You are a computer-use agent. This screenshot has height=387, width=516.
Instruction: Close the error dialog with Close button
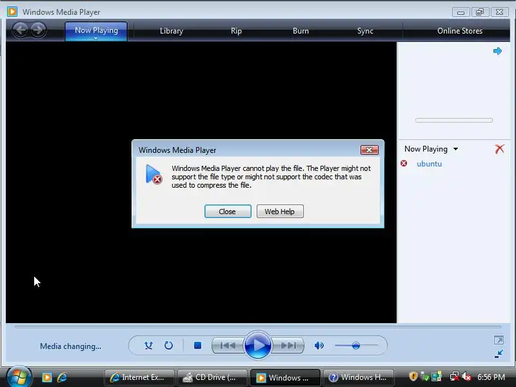pyautogui.click(x=228, y=212)
